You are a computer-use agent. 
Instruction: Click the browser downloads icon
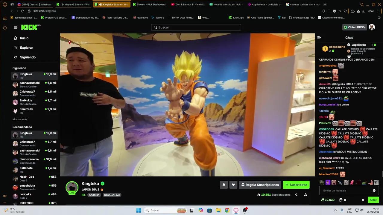tap(363, 11)
